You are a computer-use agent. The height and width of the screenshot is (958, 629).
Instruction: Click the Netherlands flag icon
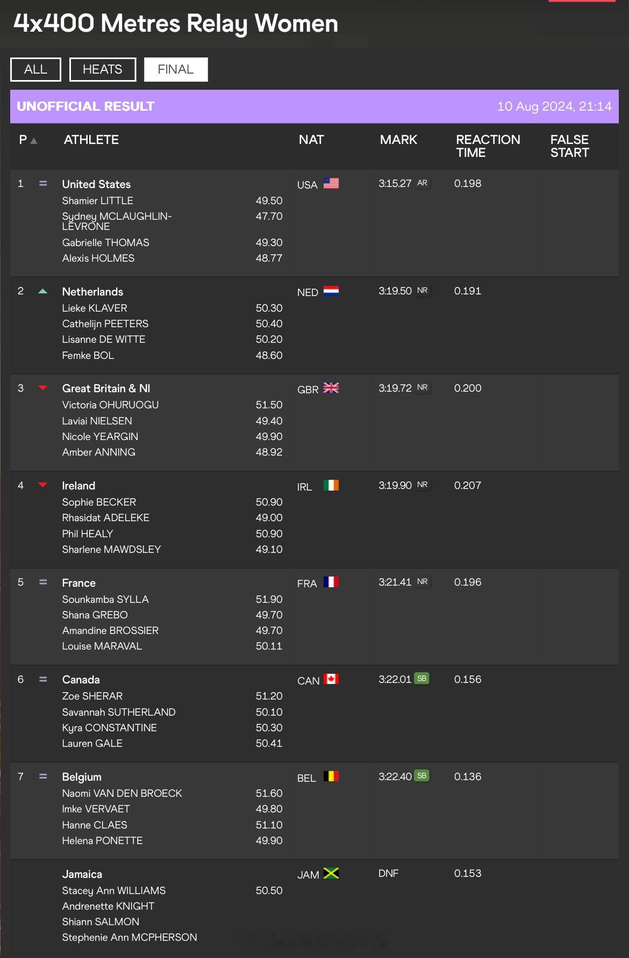point(331,291)
